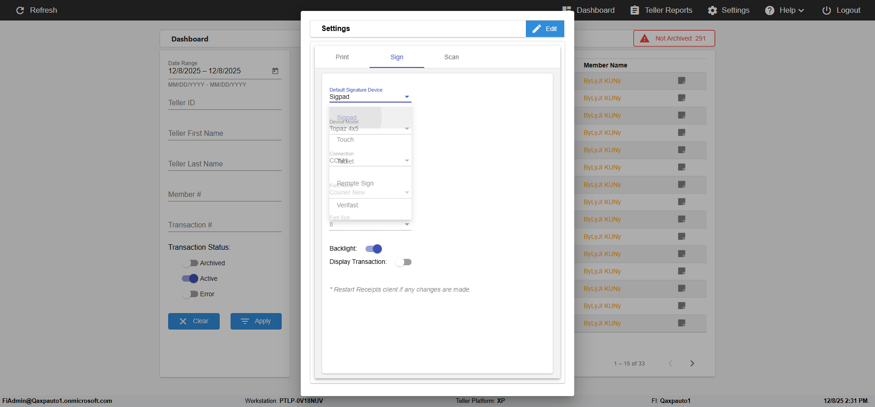Click the 'Restart Receipts client' note text
This screenshot has height=407, width=875.
400,289
